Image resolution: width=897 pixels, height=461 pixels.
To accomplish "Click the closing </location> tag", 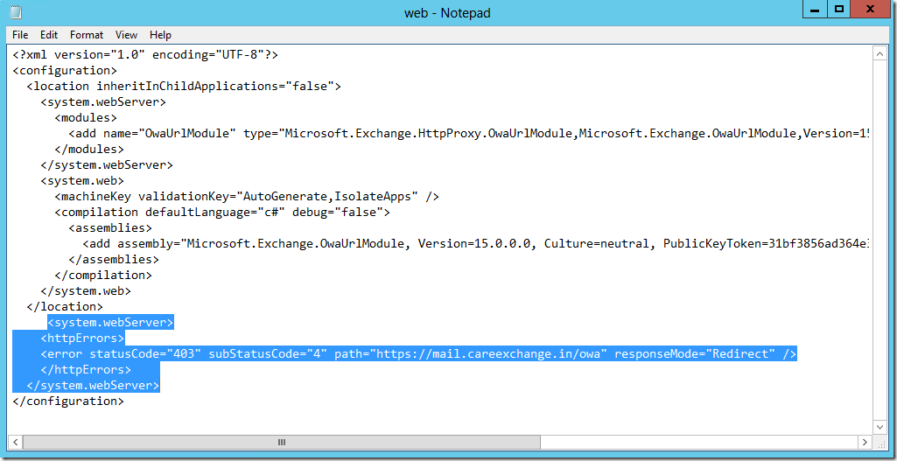I will [x=65, y=306].
